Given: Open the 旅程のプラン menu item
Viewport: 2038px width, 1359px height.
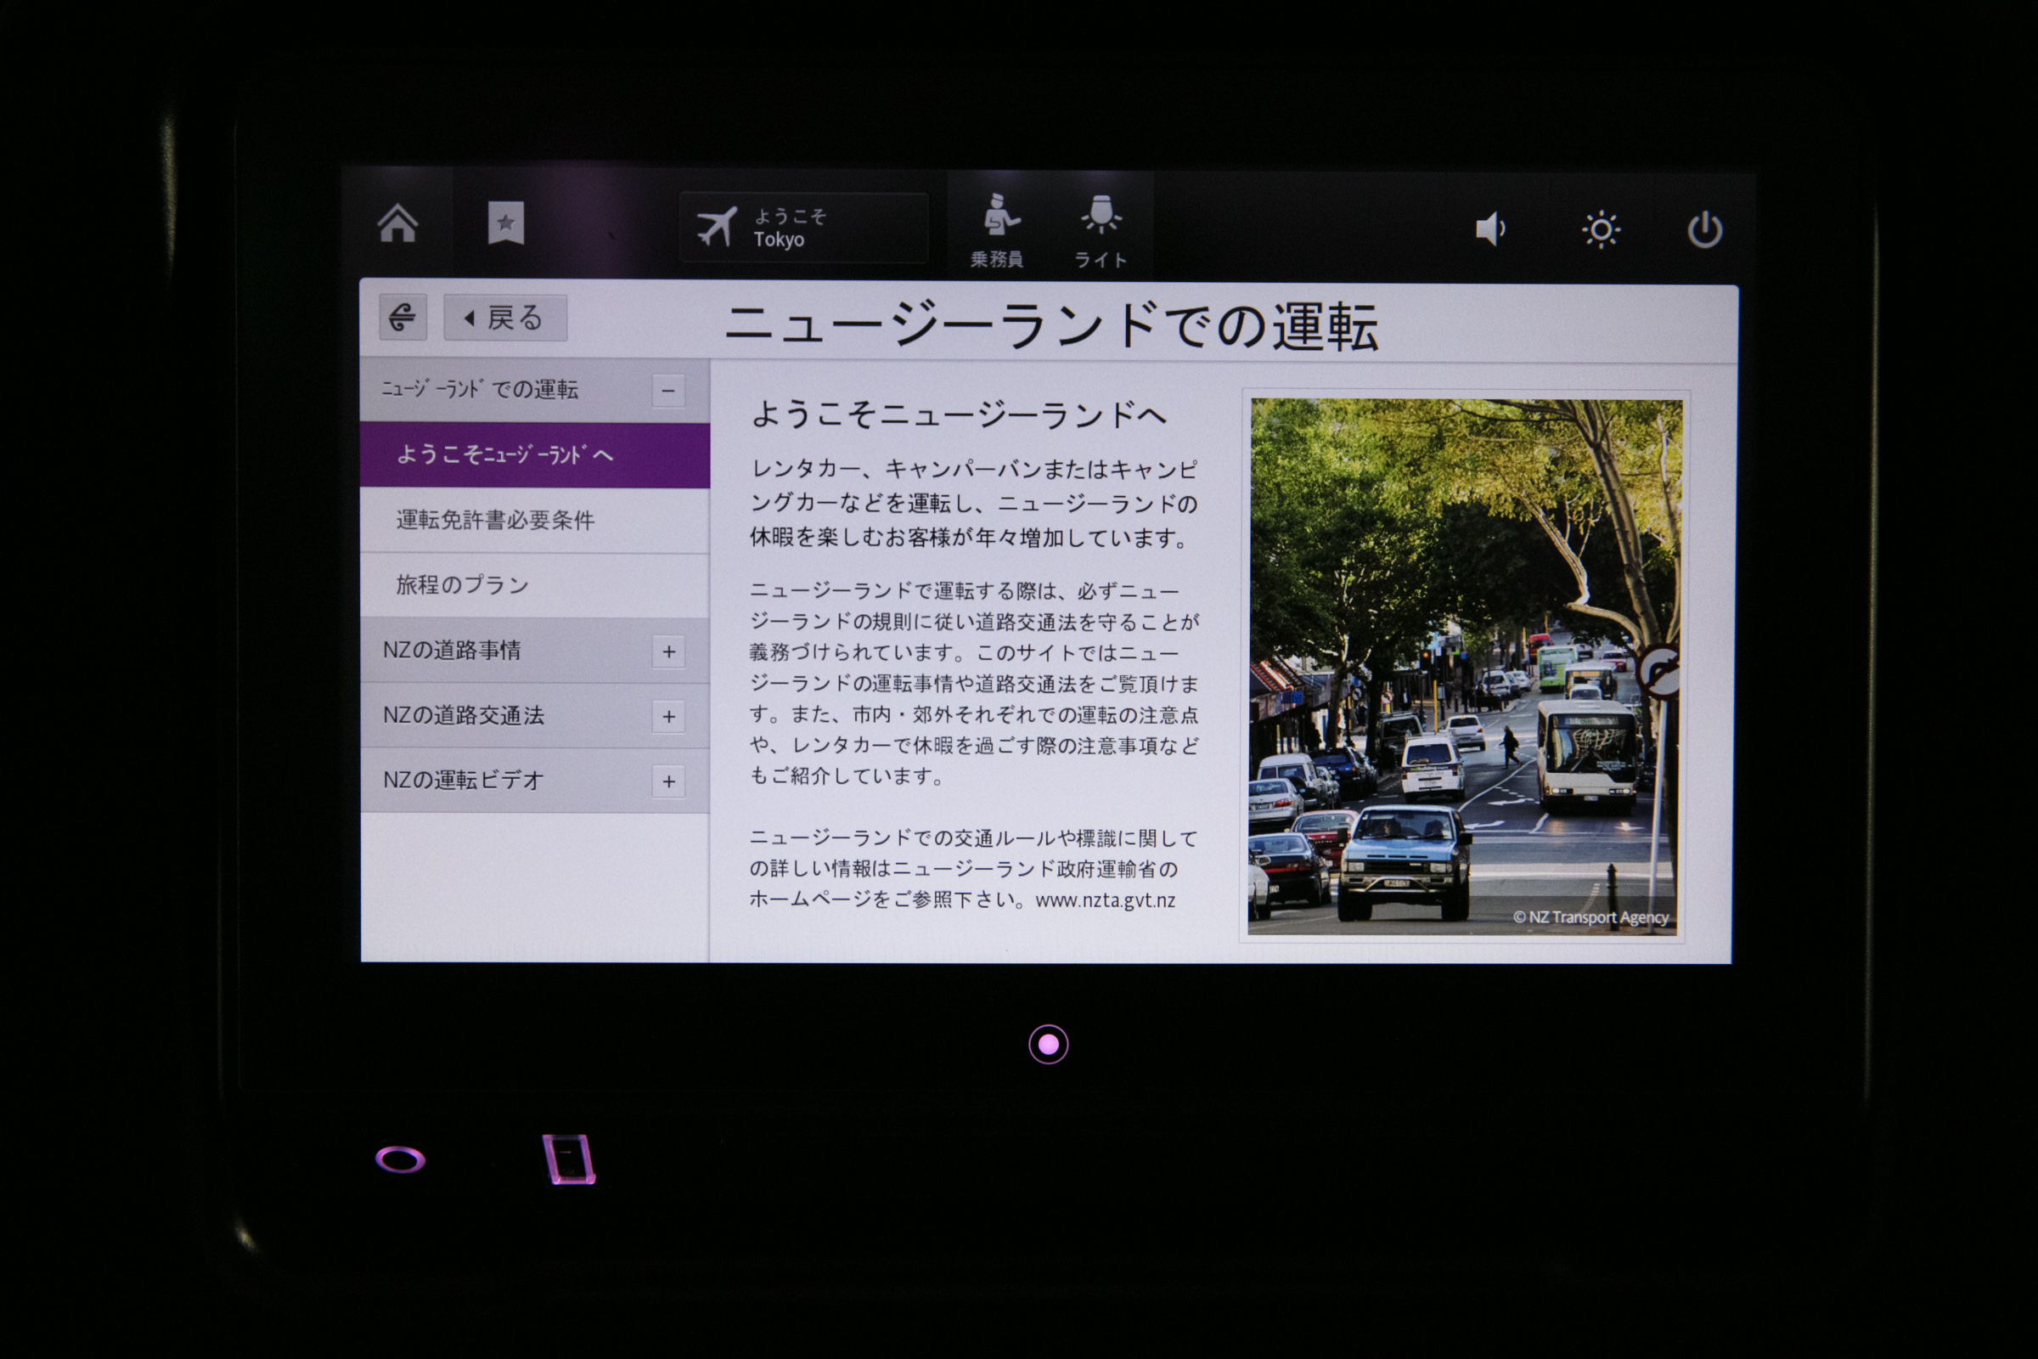Looking at the screenshot, I should coord(535,585).
